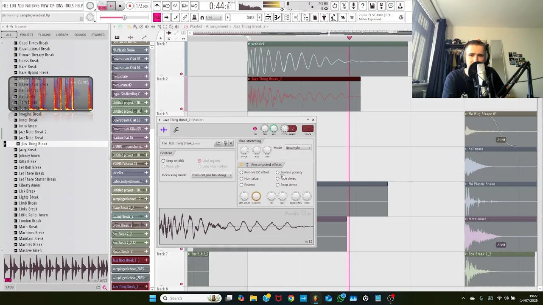Select Jazz Note Break_2_3 picker clip
This screenshot has width=543, height=305.
(x=131, y=261)
